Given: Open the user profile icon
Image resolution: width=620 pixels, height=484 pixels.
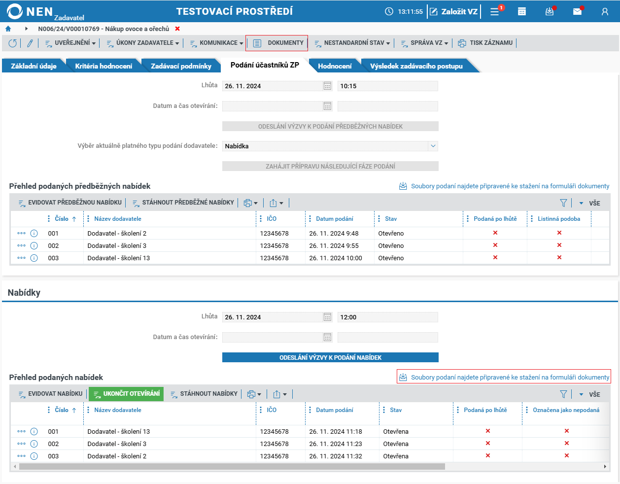Looking at the screenshot, I should tap(605, 11).
